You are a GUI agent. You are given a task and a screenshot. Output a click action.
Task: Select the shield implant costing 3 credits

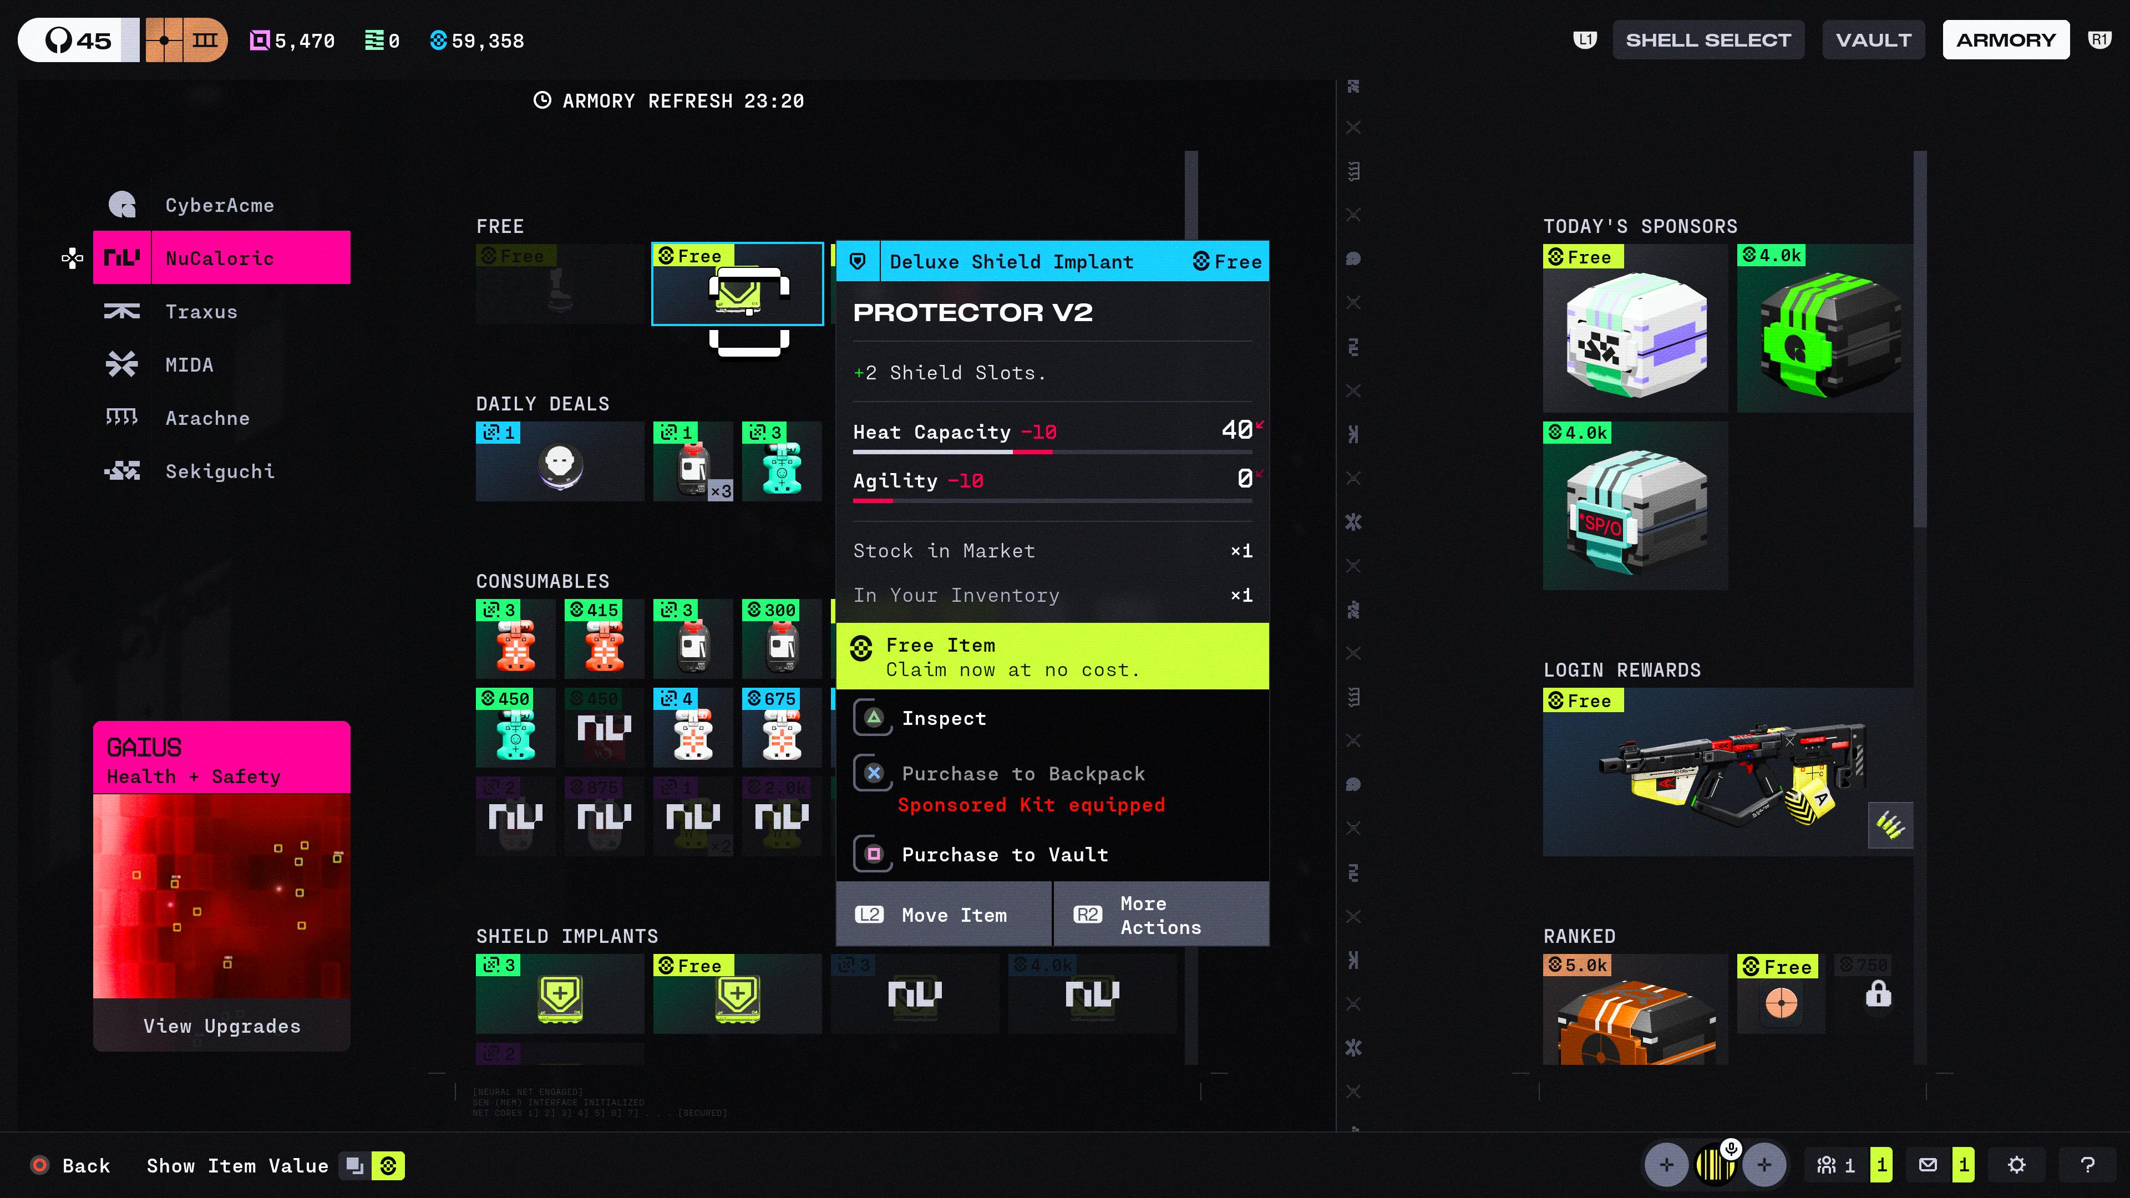pyautogui.click(x=560, y=994)
